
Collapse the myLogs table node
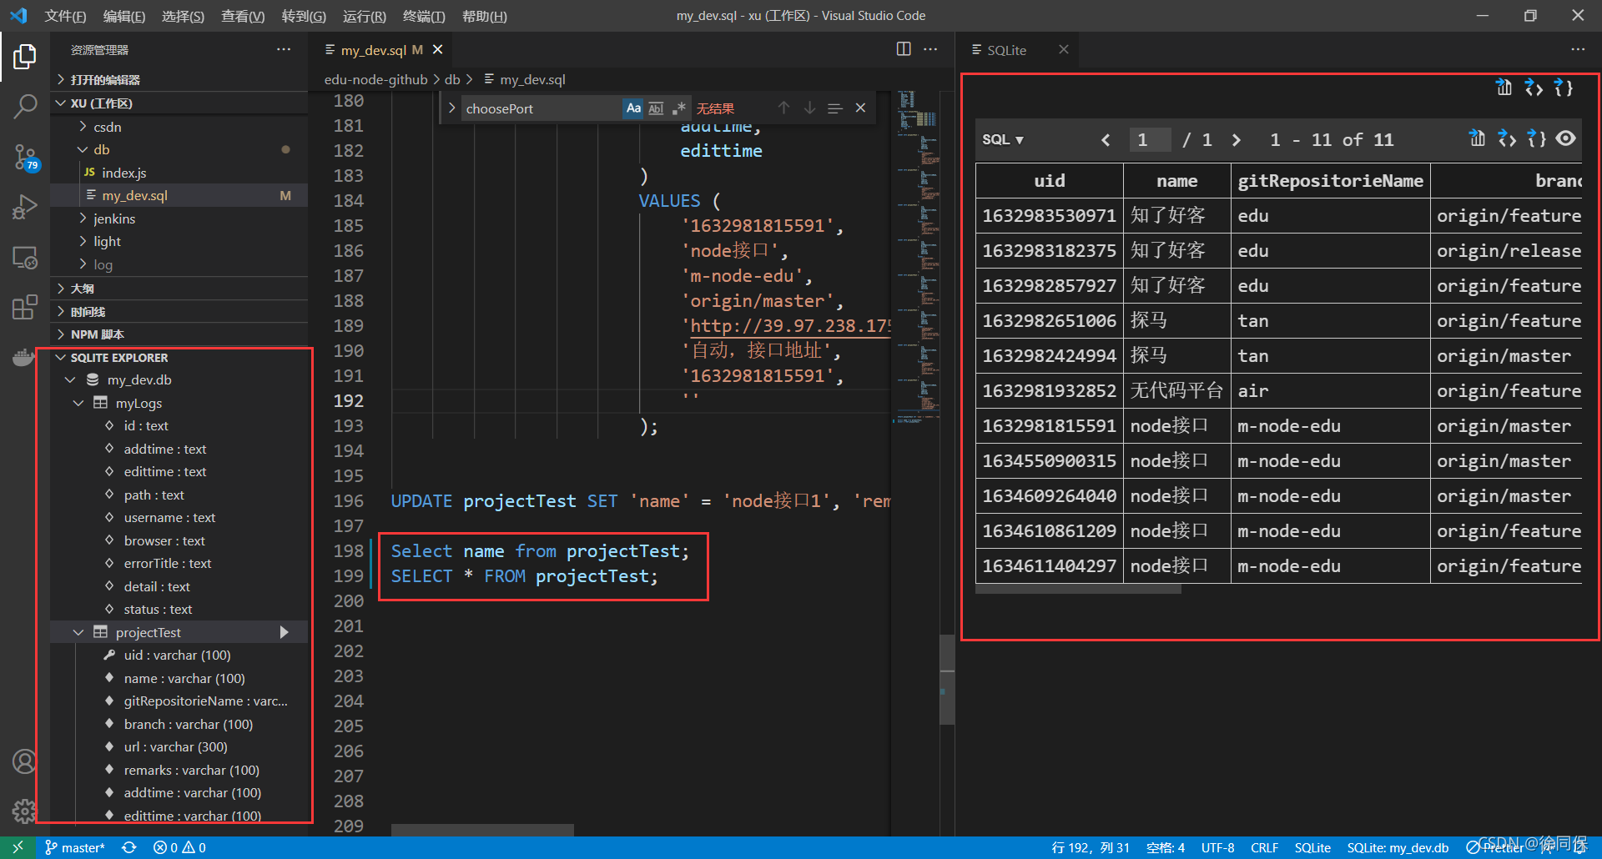point(79,403)
